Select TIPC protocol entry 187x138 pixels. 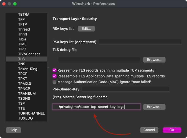pos(26,49)
